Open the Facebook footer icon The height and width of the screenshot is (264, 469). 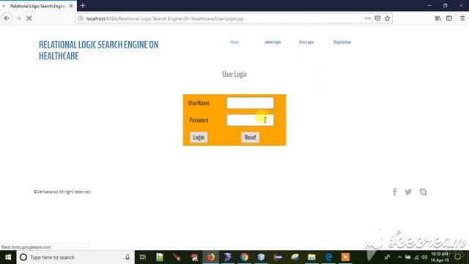[394, 192]
